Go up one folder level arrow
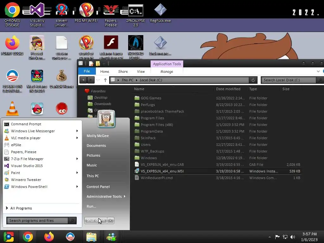324x243 pixels. coord(105,80)
